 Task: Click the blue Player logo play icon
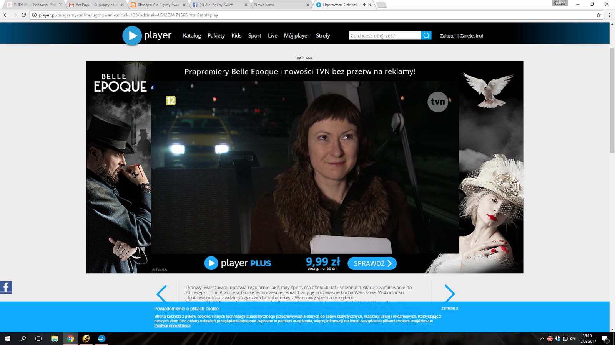132,36
